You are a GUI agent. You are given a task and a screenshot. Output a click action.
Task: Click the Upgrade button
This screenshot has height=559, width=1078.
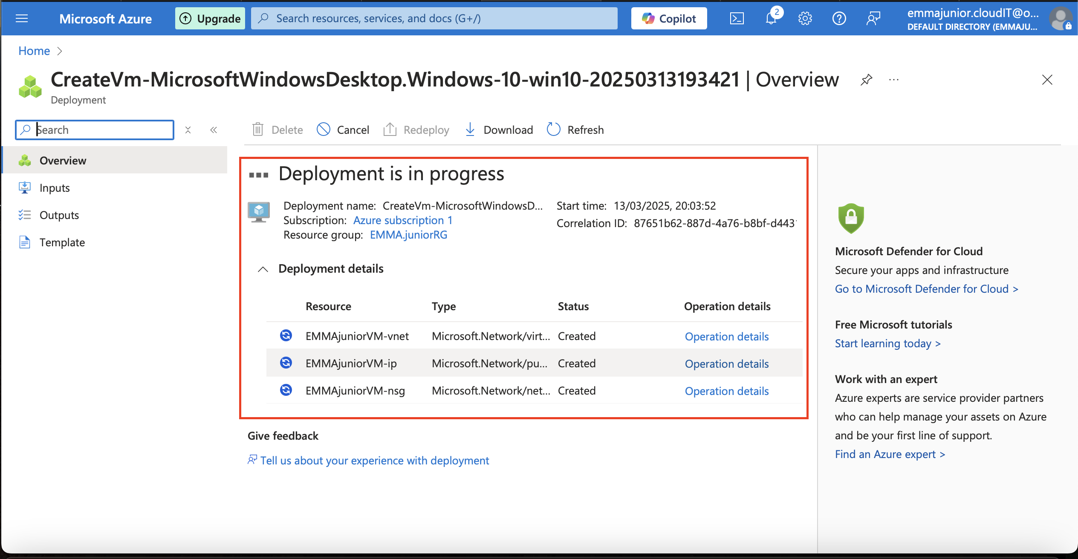click(x=210, y=18)
